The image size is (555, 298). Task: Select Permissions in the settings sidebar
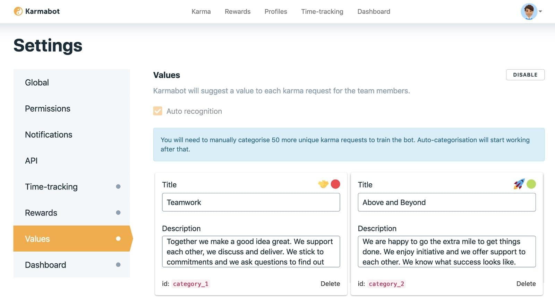(48, 109)
